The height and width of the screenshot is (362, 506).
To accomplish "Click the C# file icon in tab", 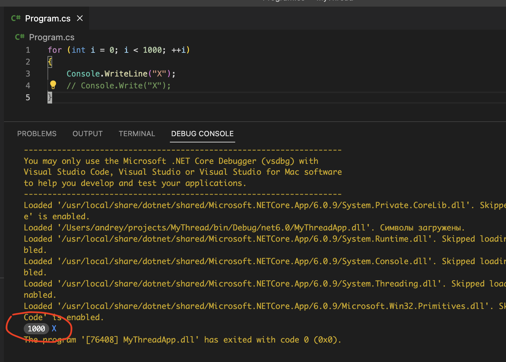I will tap(16, 18).
